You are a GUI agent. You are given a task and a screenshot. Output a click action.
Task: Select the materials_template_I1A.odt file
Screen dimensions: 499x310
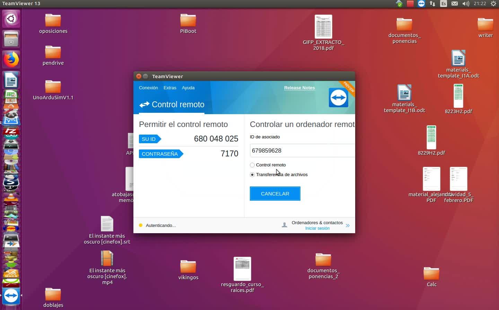click(x=458, y=64)
